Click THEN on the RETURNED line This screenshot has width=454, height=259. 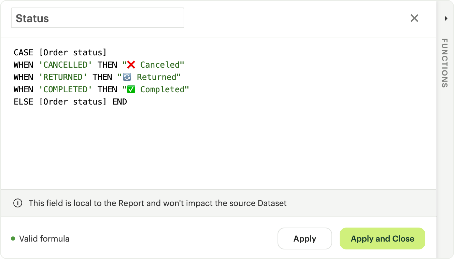102,77
